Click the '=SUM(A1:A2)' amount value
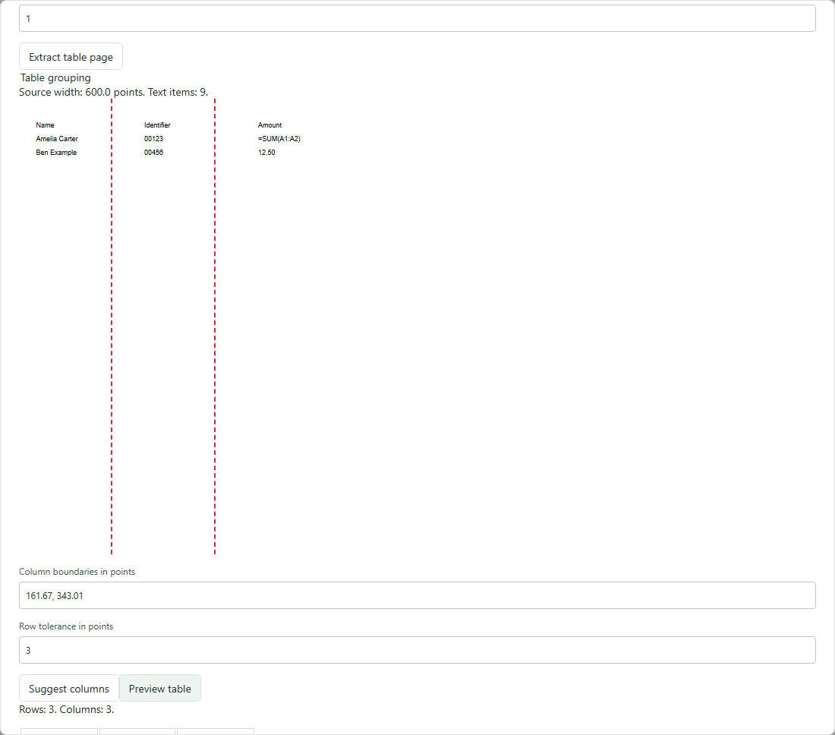 click(x=279, y=139)
